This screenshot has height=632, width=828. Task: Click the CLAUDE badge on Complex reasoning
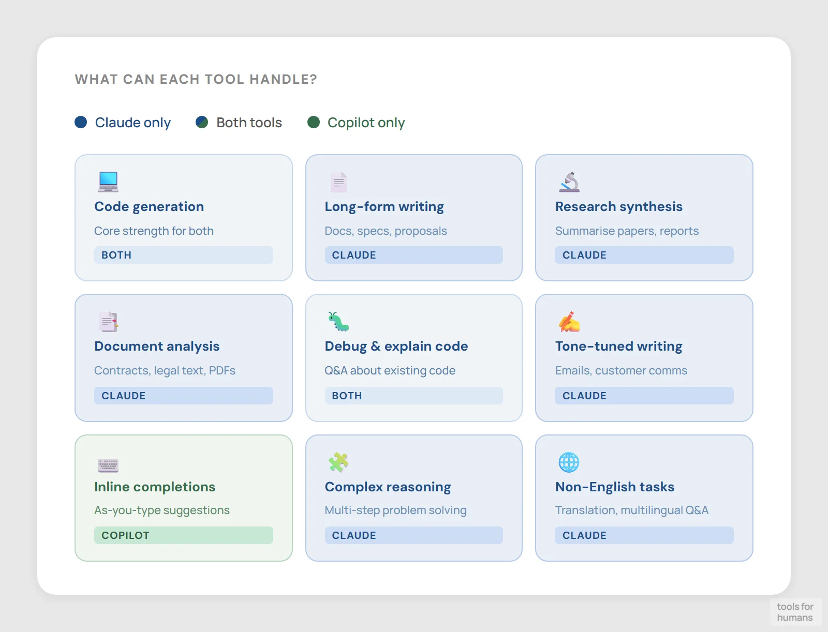(x=413, y=535)
